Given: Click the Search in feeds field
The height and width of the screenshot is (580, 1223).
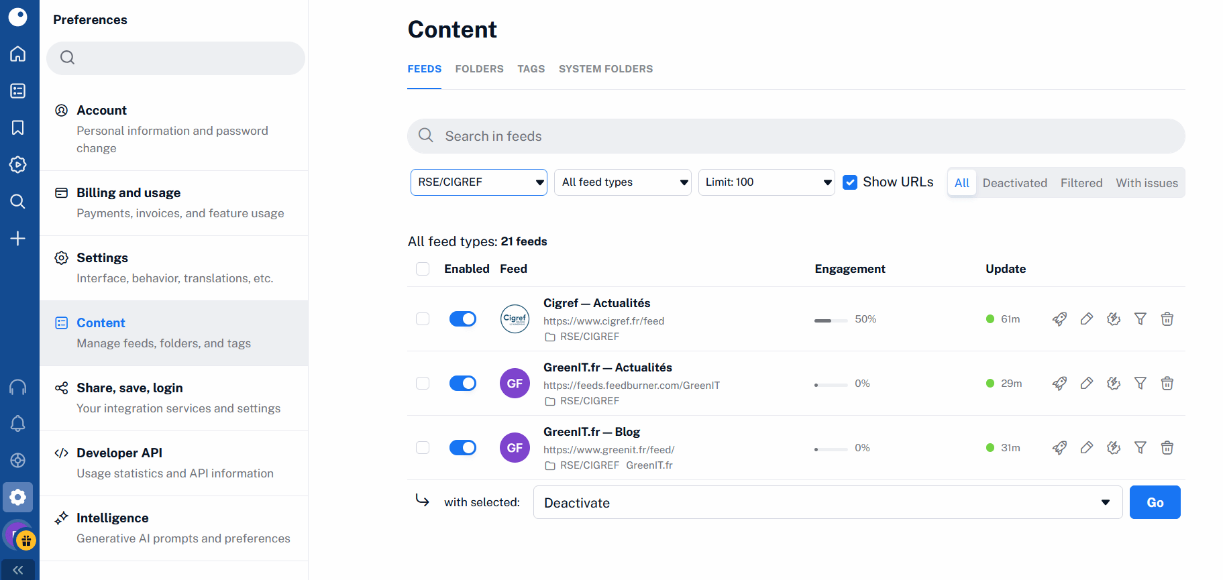Looking at the screenshot, I should coord(796,136).
